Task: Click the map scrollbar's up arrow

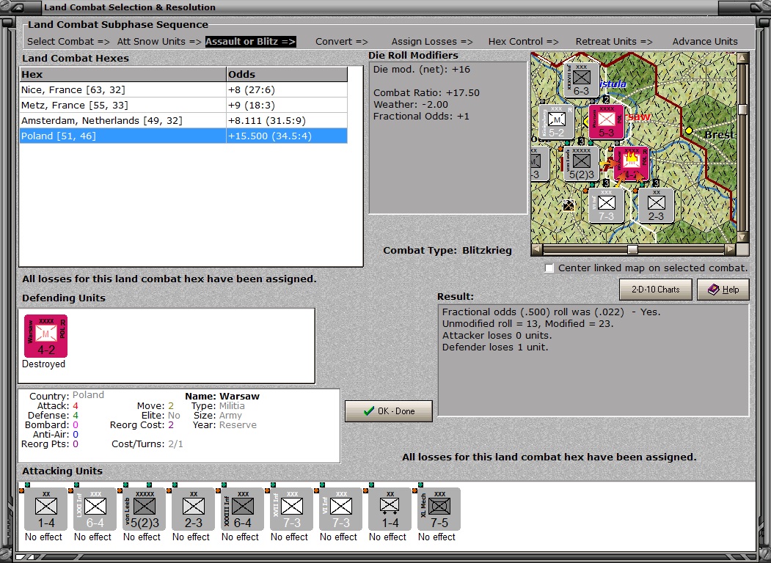Action: tap(743, 58)
